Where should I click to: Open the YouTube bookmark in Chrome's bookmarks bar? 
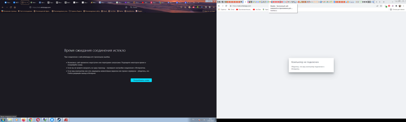tap(258, 9)
